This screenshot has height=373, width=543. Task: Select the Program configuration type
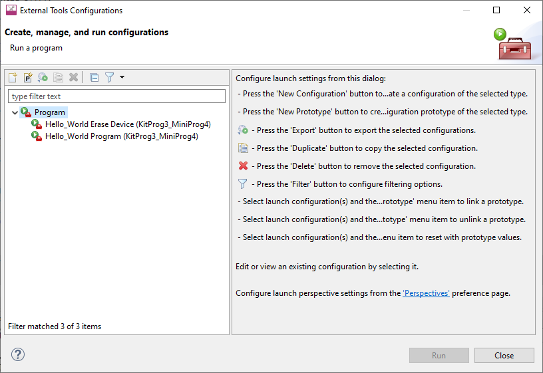coord(49,112)
